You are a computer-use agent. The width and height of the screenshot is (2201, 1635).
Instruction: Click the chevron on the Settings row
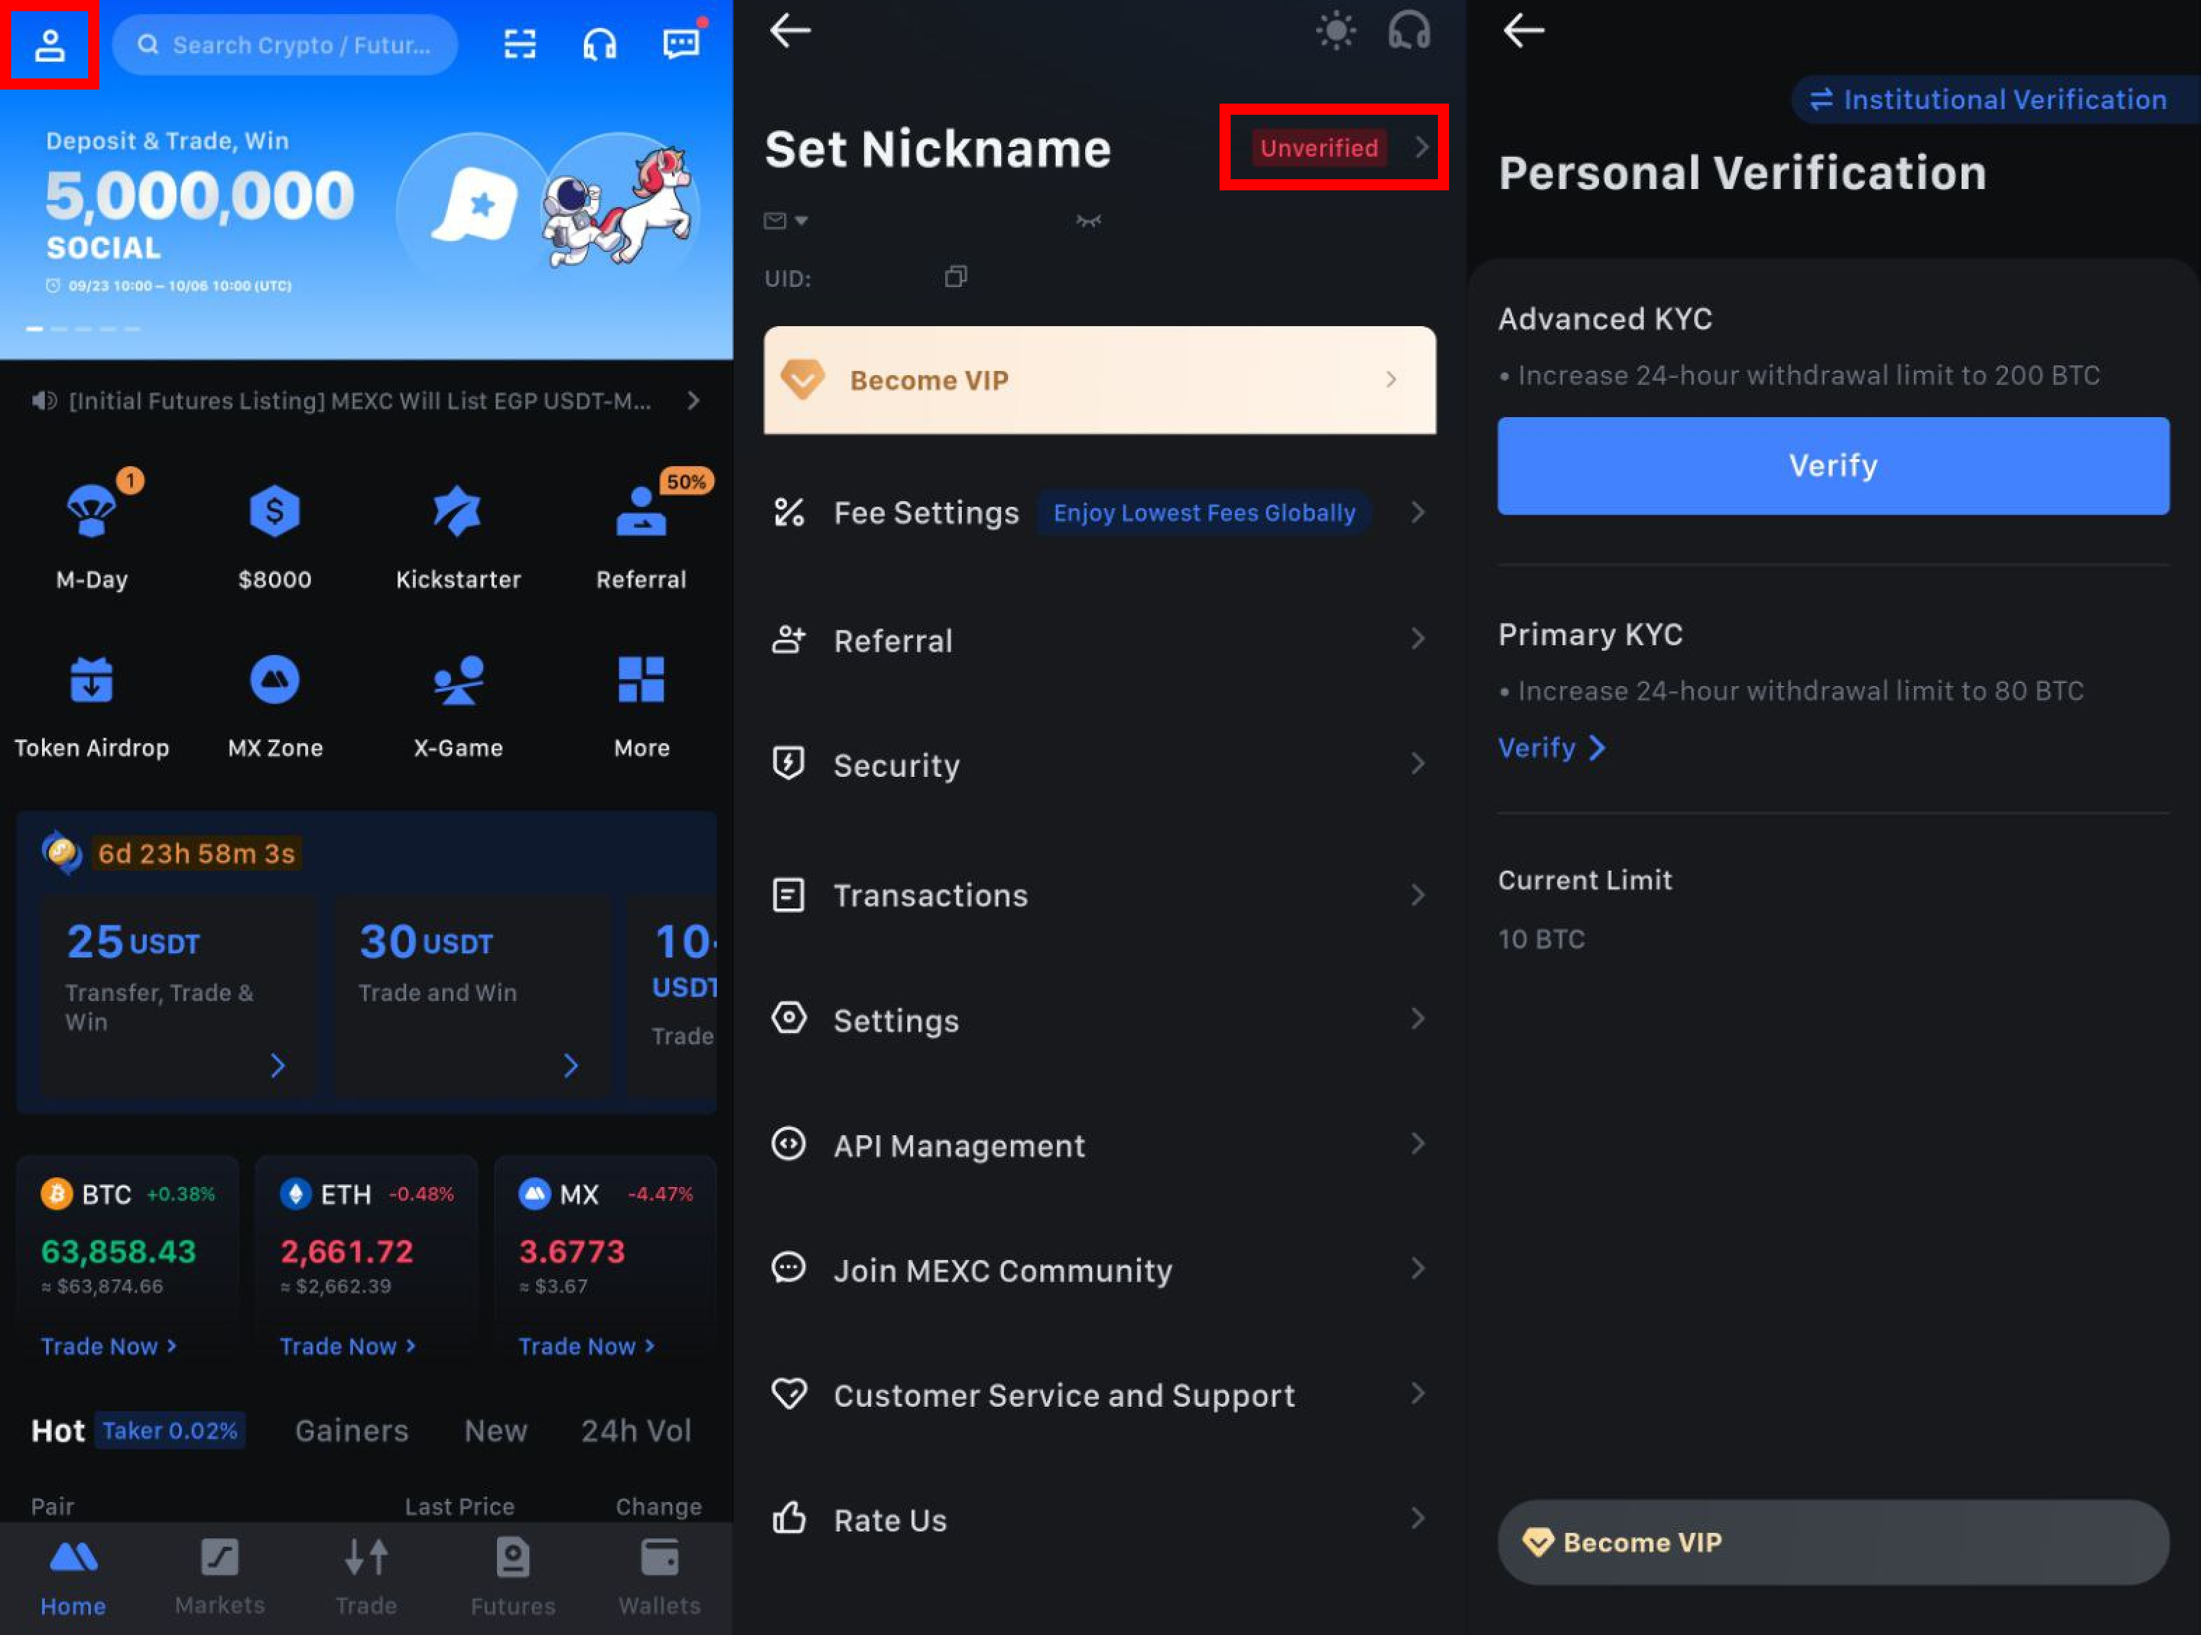coord(1417,1018)
